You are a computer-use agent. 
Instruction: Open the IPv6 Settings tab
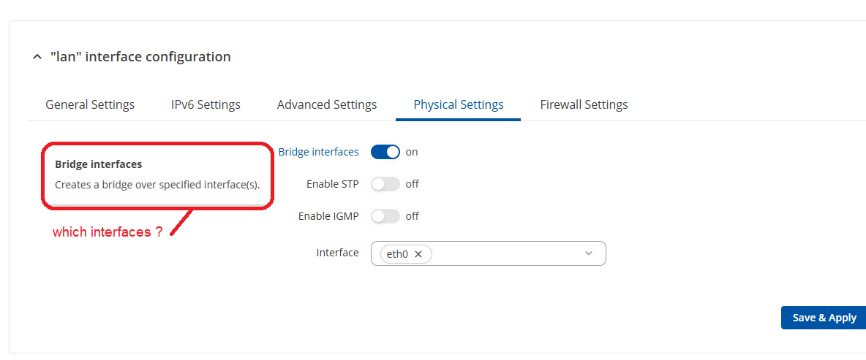point(206,104)
